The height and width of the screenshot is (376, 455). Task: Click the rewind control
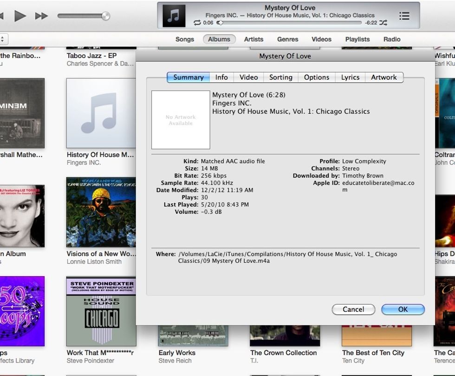[x=5, y=15]
